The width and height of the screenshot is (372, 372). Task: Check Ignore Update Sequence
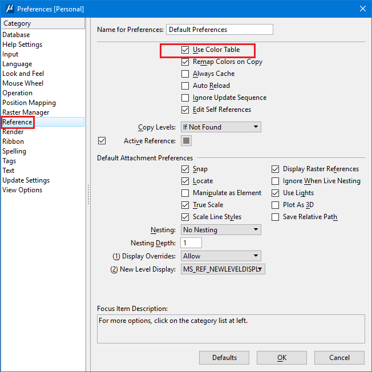point(185,98)
